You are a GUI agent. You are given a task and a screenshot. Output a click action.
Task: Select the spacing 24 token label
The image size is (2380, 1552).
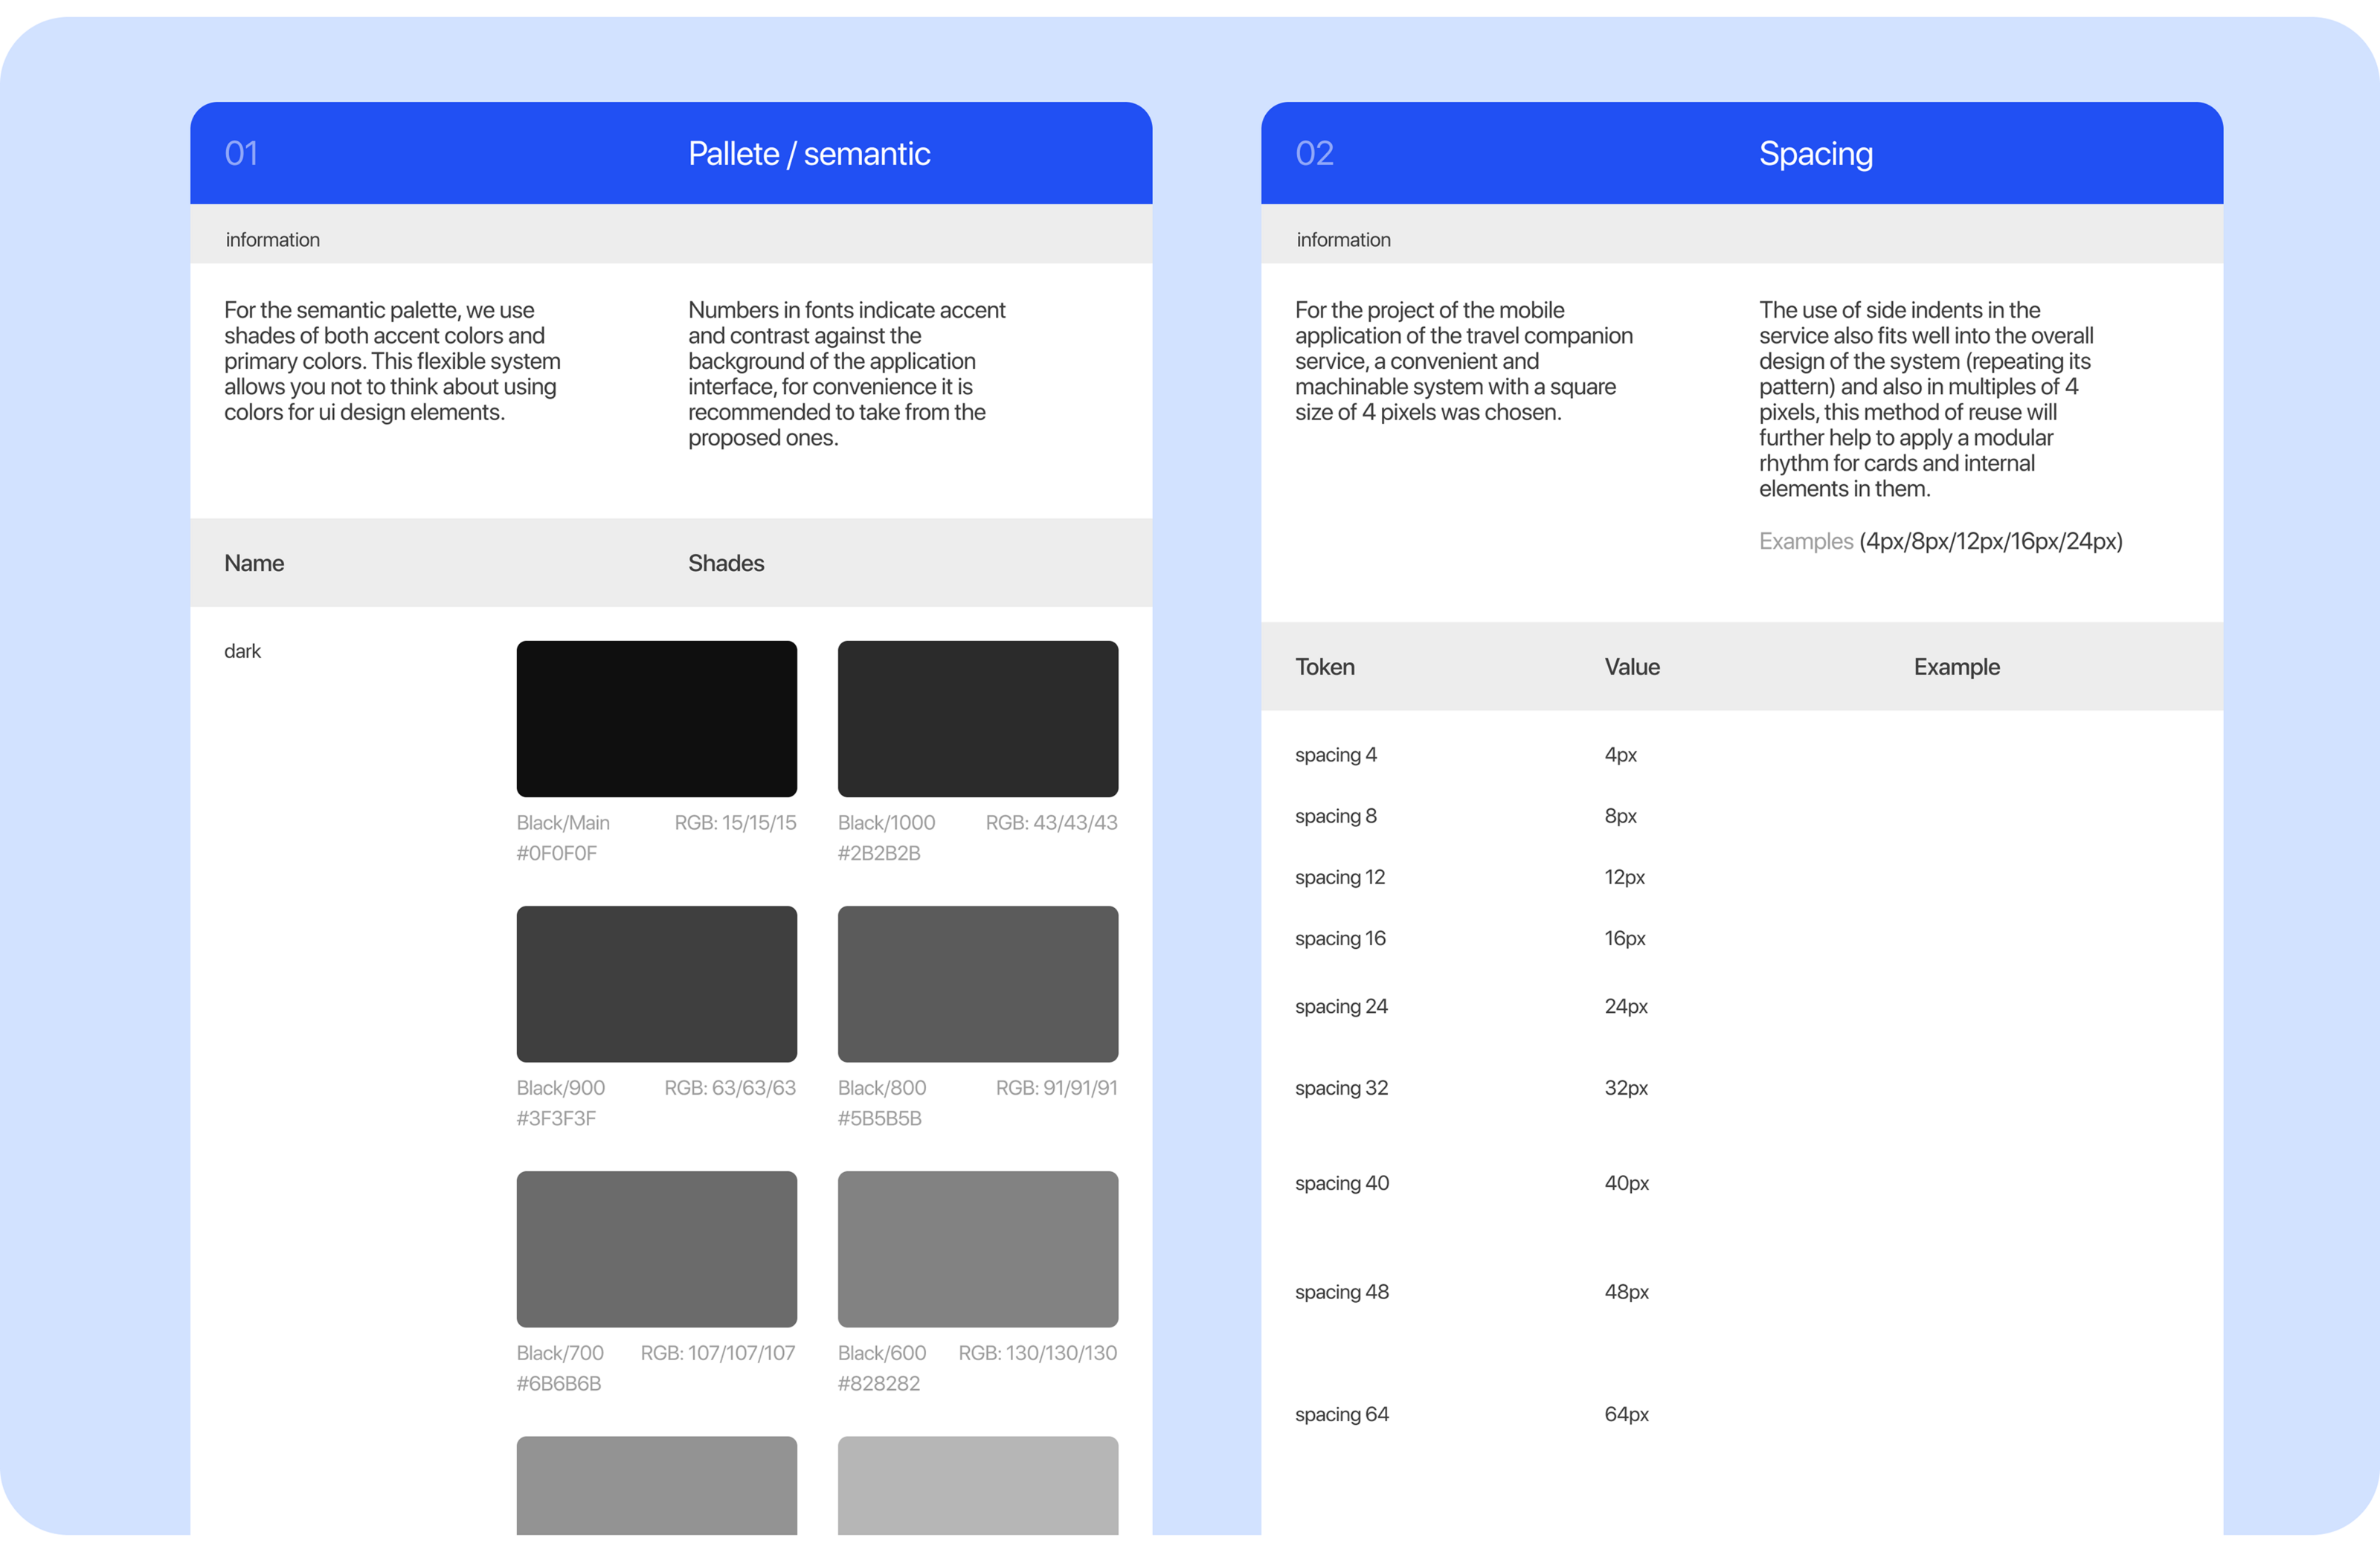point(1340,1006)
